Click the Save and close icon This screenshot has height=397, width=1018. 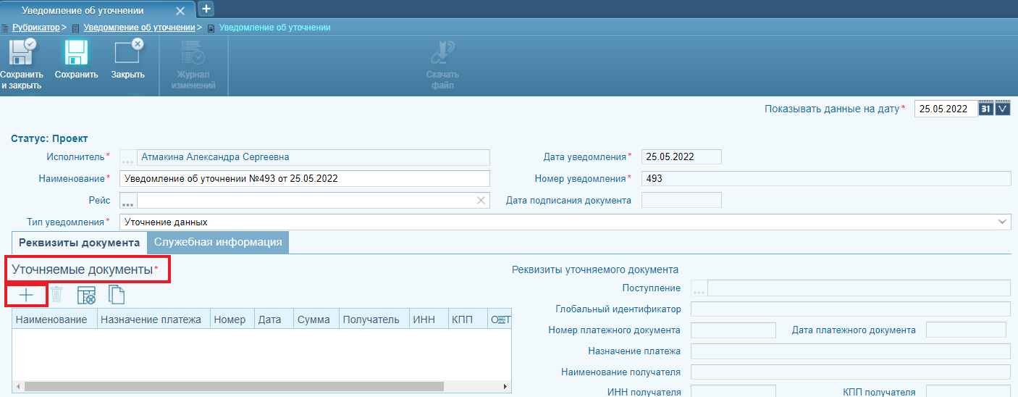[21, 54]
